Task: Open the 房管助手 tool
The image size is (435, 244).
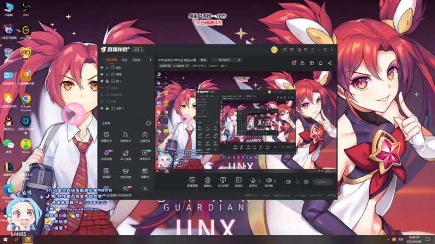Action: point(126,137)
